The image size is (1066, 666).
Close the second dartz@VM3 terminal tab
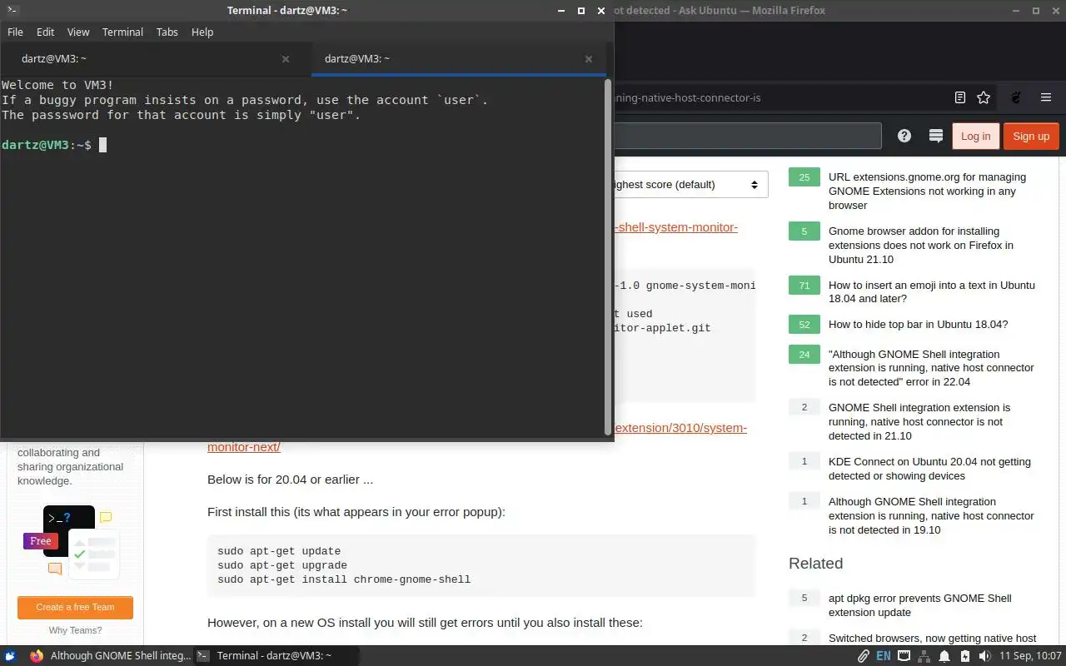[x=589, y=59]
